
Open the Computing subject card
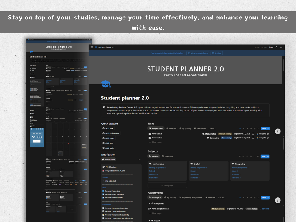250,171
